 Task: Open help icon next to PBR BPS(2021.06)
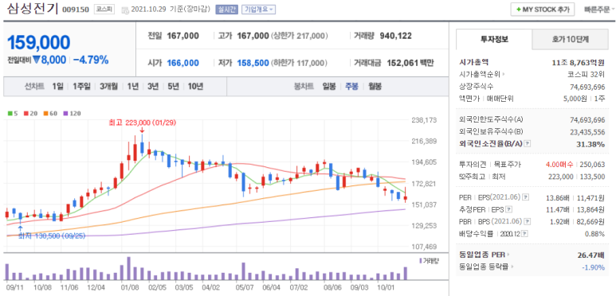click(x=526, y=221)
